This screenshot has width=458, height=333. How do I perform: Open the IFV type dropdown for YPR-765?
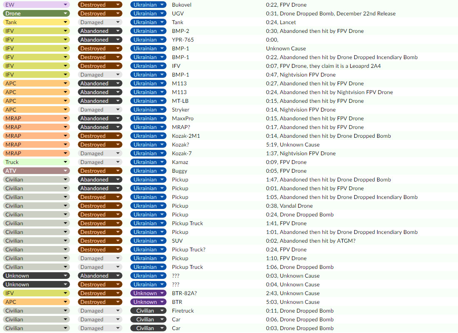point(36,40)
